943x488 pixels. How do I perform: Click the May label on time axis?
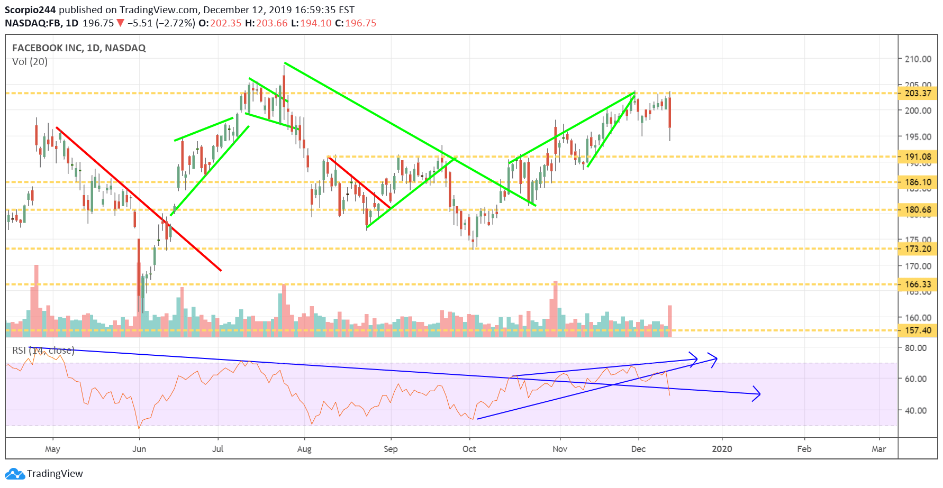pyautogui.click(x=52, y=449)
